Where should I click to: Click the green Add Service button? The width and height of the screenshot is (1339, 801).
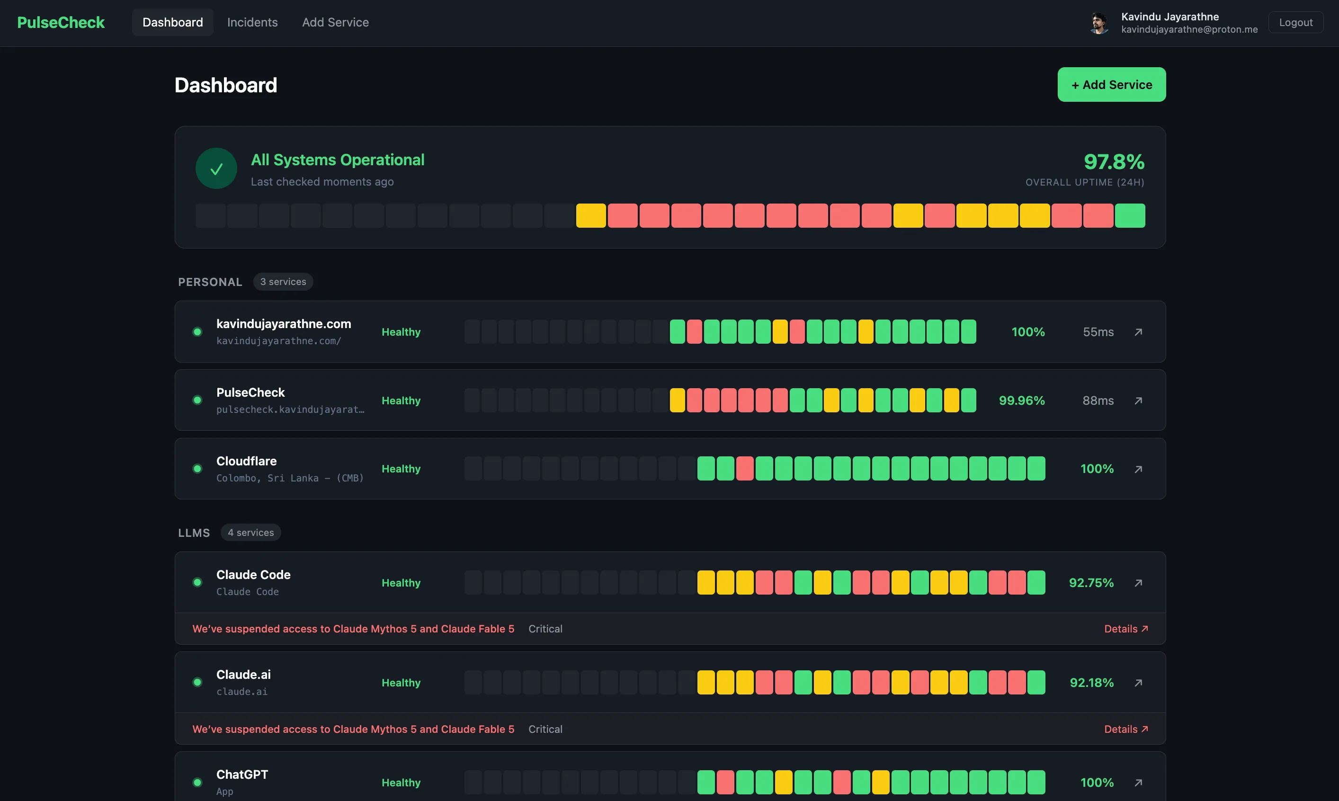click(1111, 85)
